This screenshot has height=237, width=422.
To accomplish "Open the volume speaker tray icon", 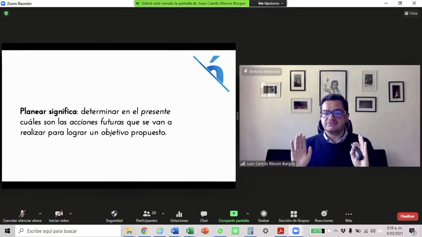I will [x=373, y=231].
